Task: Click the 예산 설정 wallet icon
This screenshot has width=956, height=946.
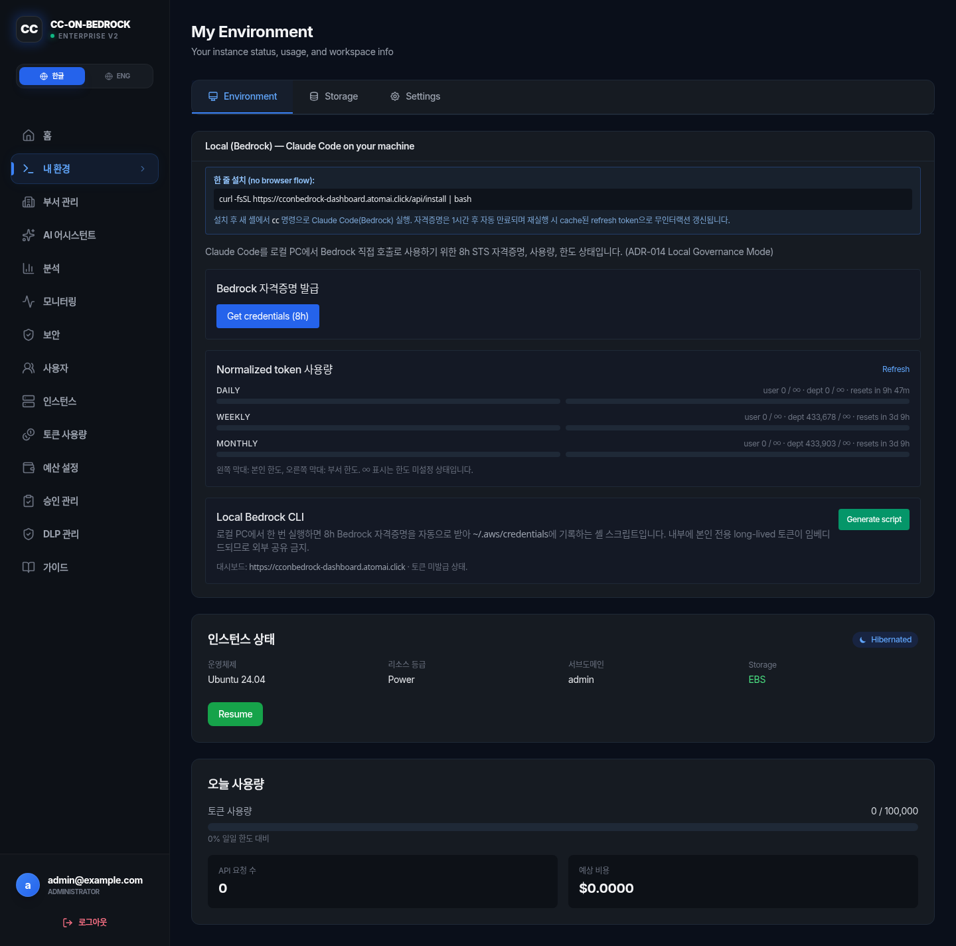Action: (29, 468)
